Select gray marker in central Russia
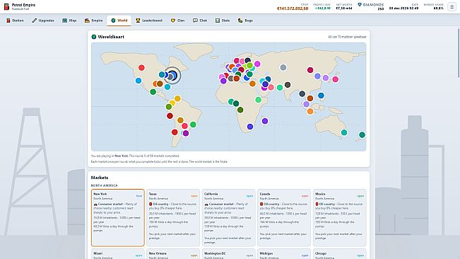The height and width of the screenshot is (259, 460). pos(283,67)
